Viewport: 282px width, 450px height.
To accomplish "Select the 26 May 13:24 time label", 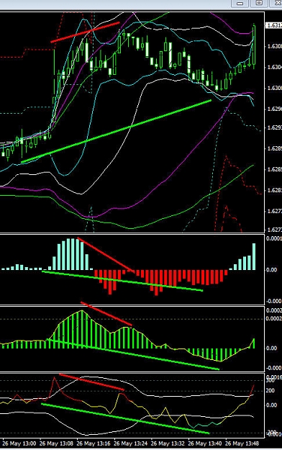I will pos(131,444).
